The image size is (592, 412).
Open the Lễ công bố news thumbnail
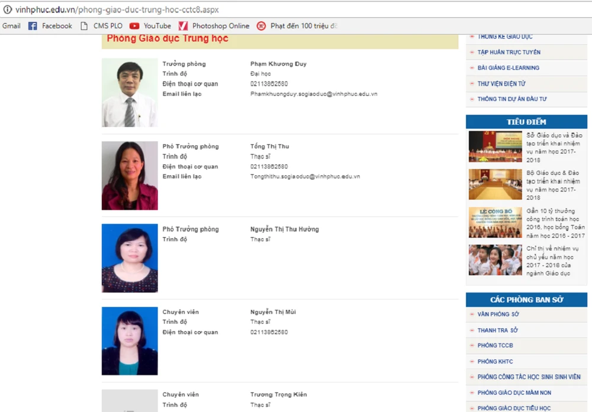click(495, 222)
